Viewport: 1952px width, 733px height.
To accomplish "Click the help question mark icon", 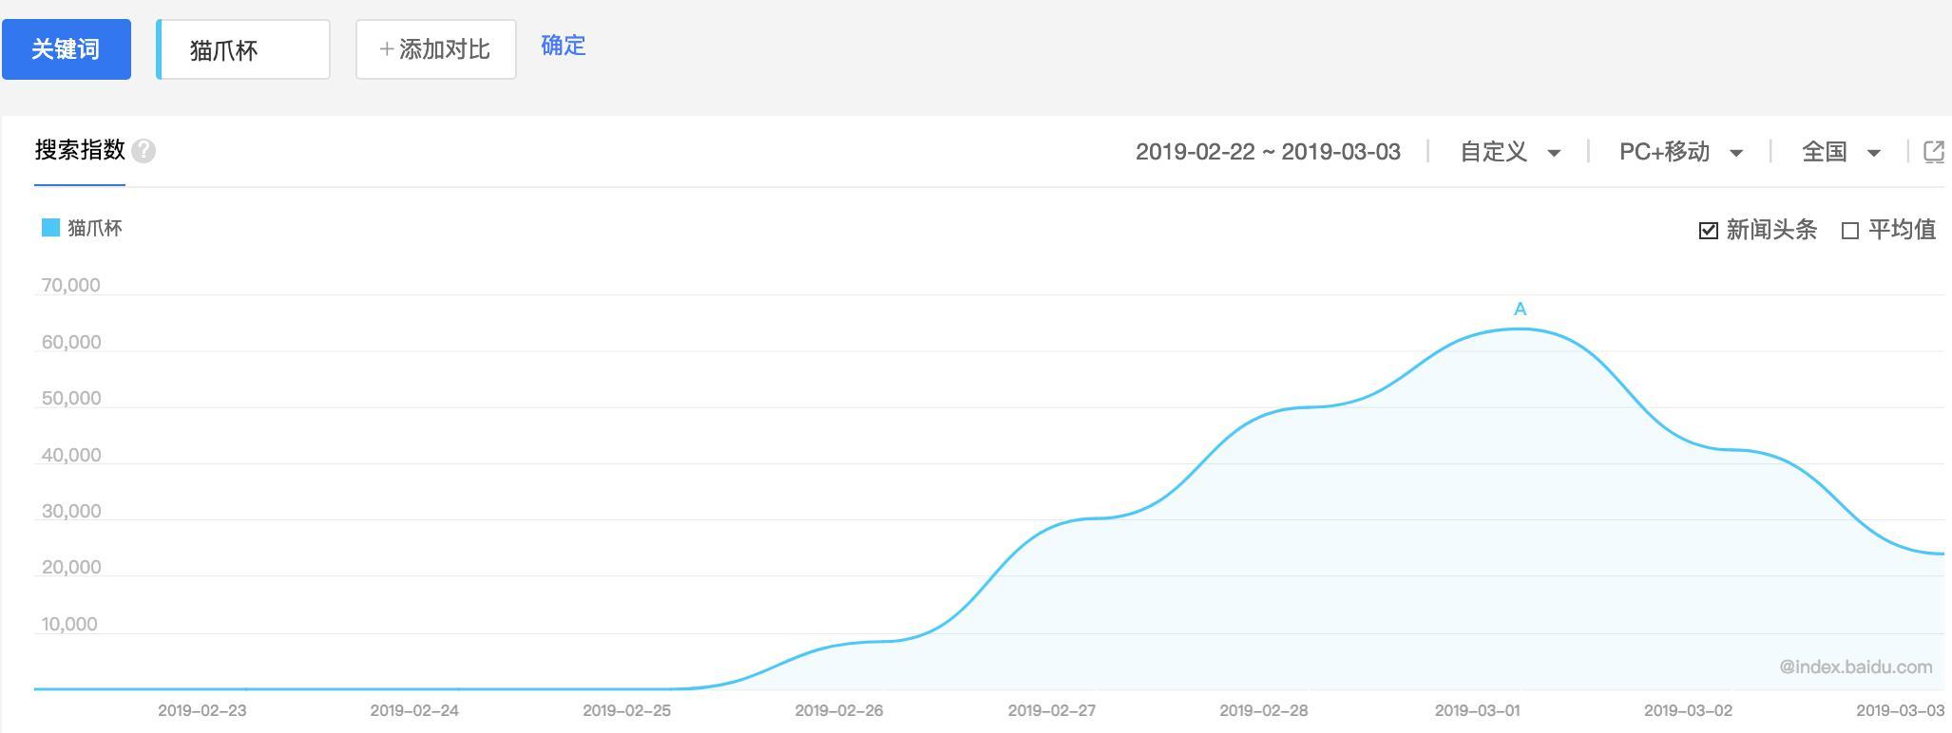I will coord(144,151).
